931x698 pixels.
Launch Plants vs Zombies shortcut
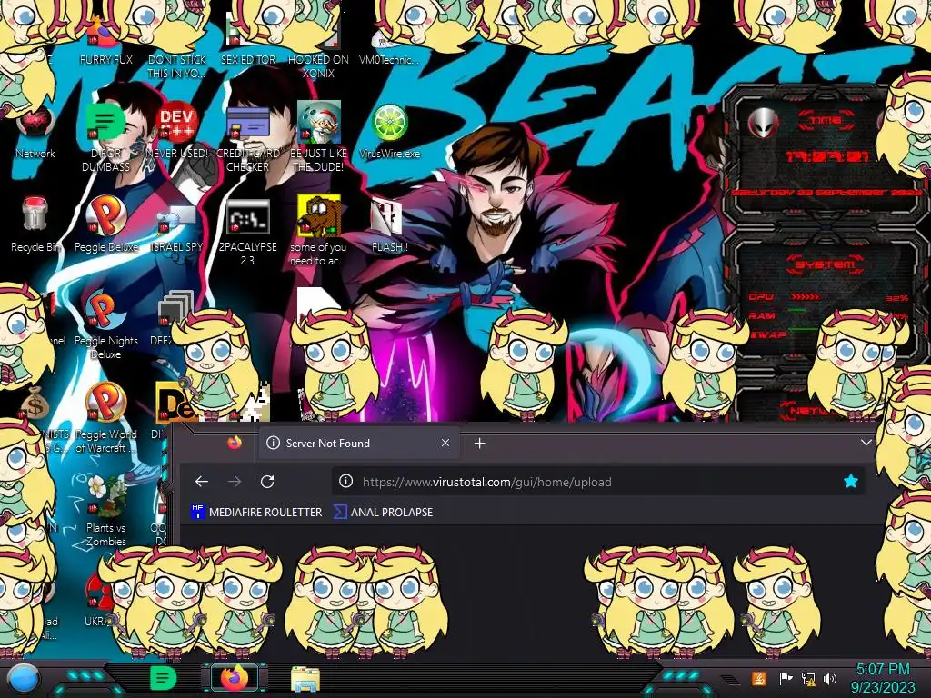105,512
